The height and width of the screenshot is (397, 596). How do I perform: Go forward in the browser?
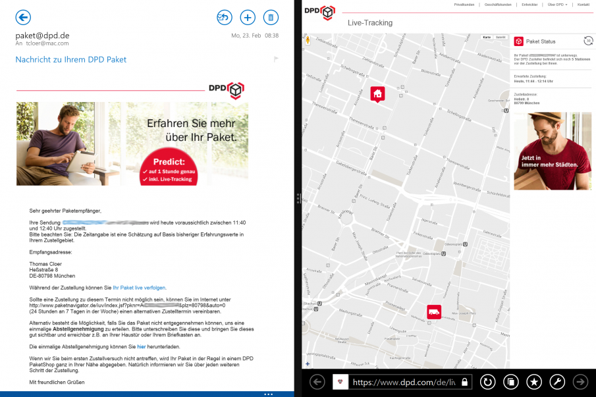click(x=580, y=382)
